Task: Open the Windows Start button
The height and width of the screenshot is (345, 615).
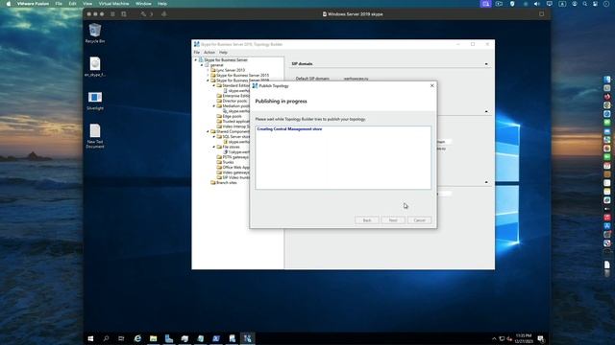Action: point(90,338)
